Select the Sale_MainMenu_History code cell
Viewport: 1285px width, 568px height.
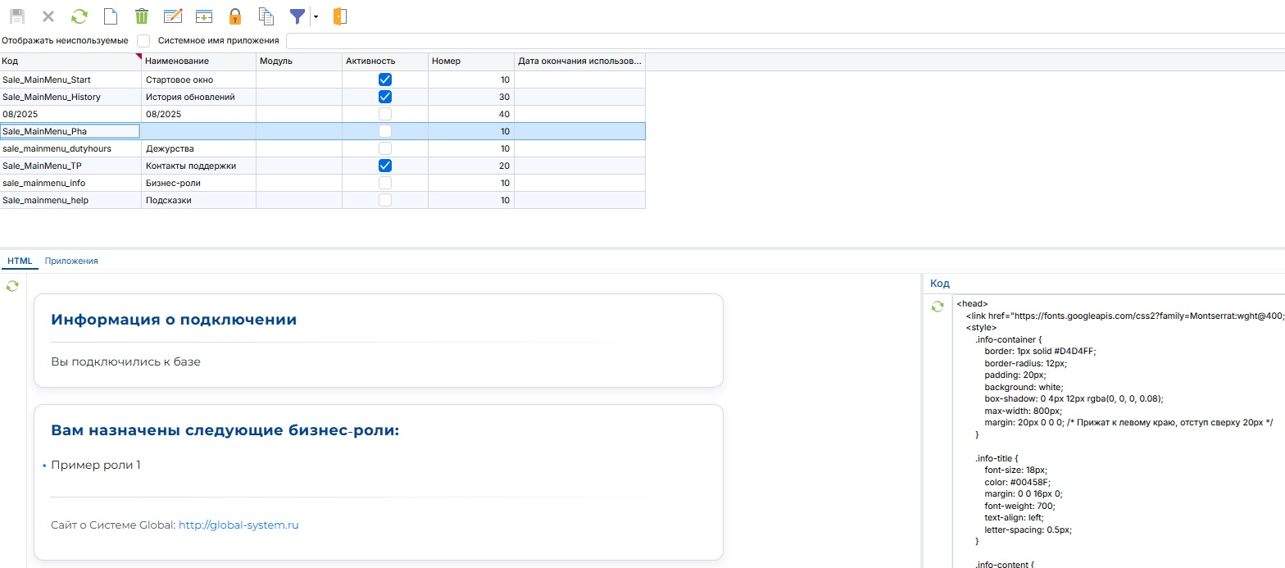[70, 97]
